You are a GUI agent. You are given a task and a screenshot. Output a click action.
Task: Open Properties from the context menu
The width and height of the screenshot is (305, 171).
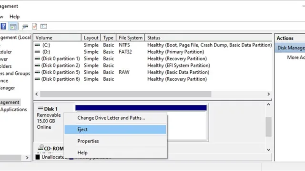tap(115, 141)
